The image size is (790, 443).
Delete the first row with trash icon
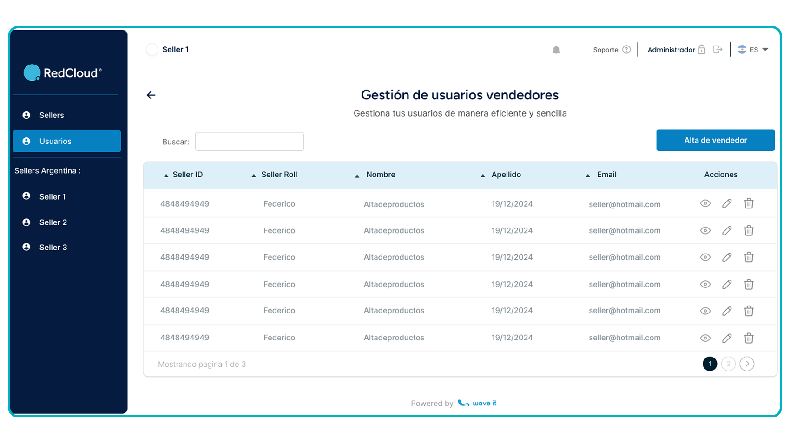point(749,203)
